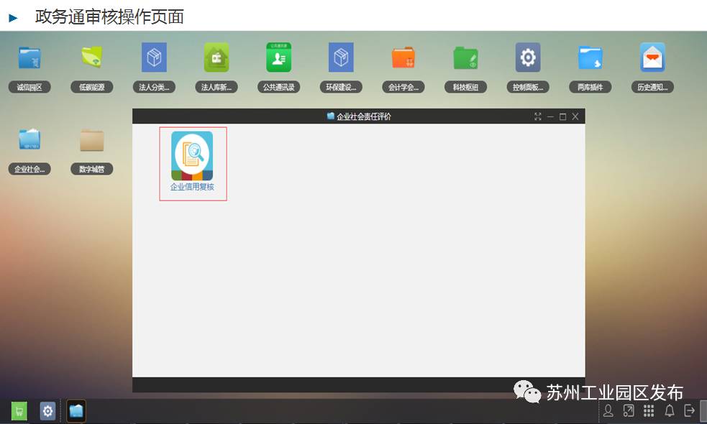Click the logout icon at bottom right
The height and width of the screenshot is (424, 707).
[688, 411]
